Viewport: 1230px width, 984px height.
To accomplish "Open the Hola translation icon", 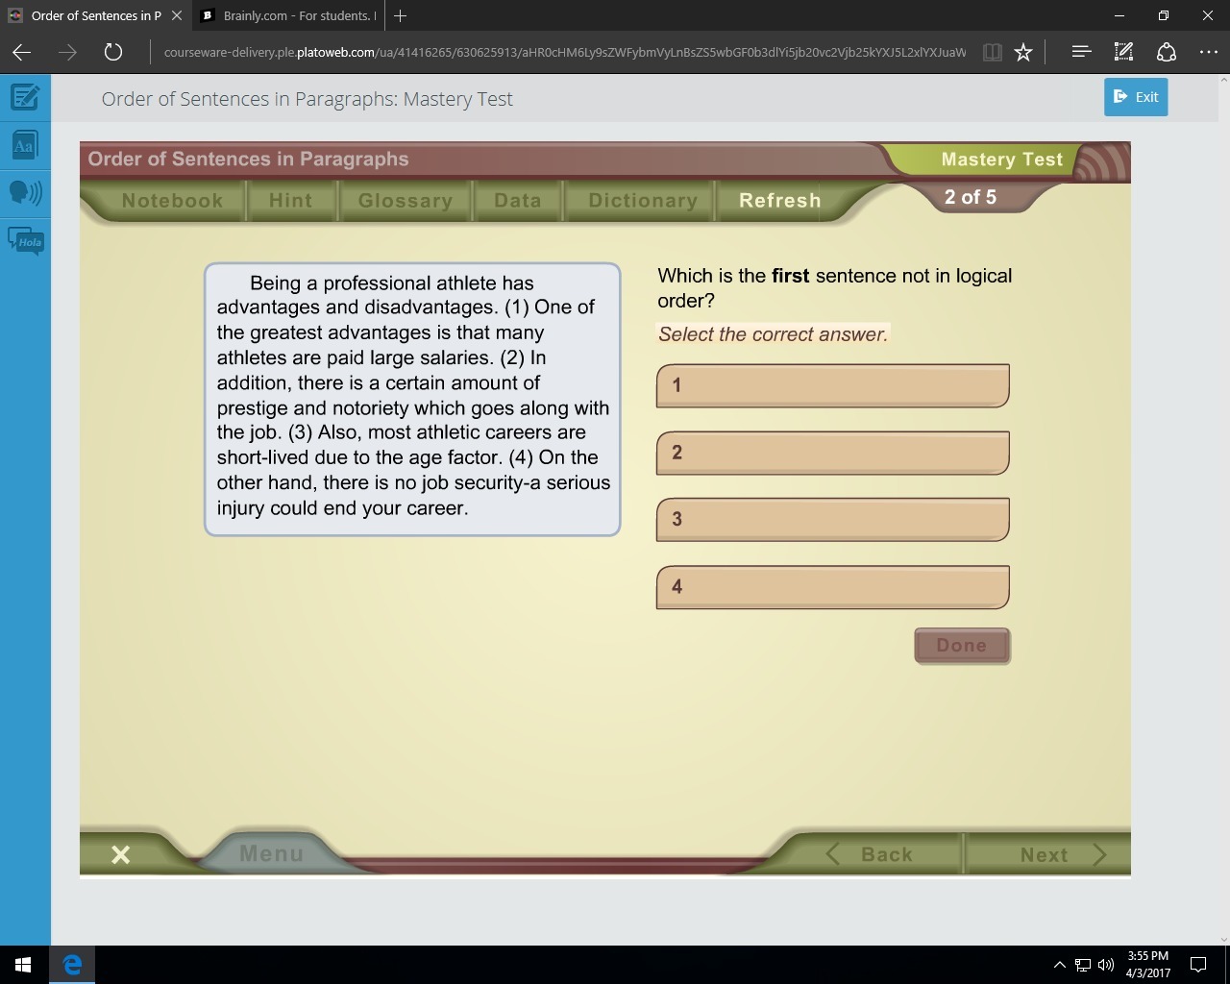I will point(25,240).
